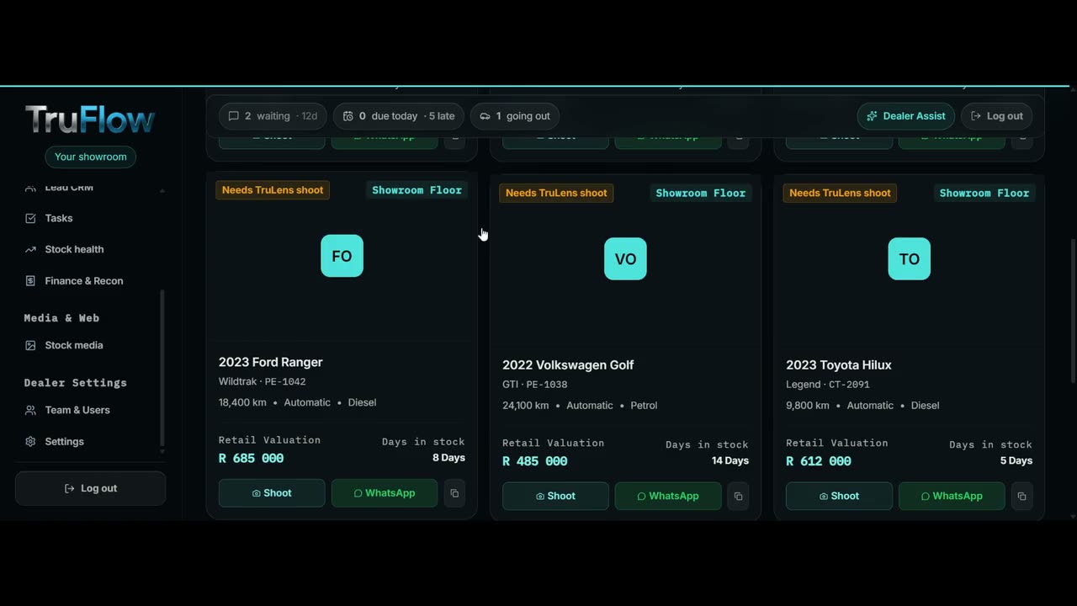This screenshot has height=606, width=1077.
Task: Click the TruFlow logo
Action: [90, 120]
